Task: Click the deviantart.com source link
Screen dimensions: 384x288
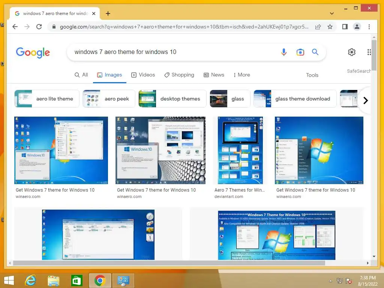Action: coord(229,196)
